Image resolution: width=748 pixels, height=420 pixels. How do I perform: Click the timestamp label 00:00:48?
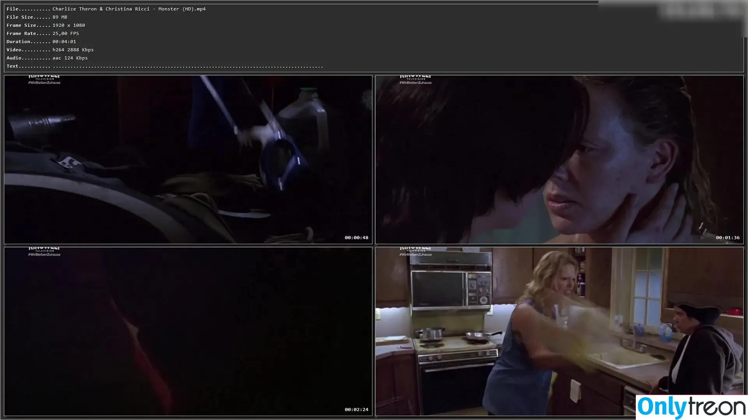[356, 238]
